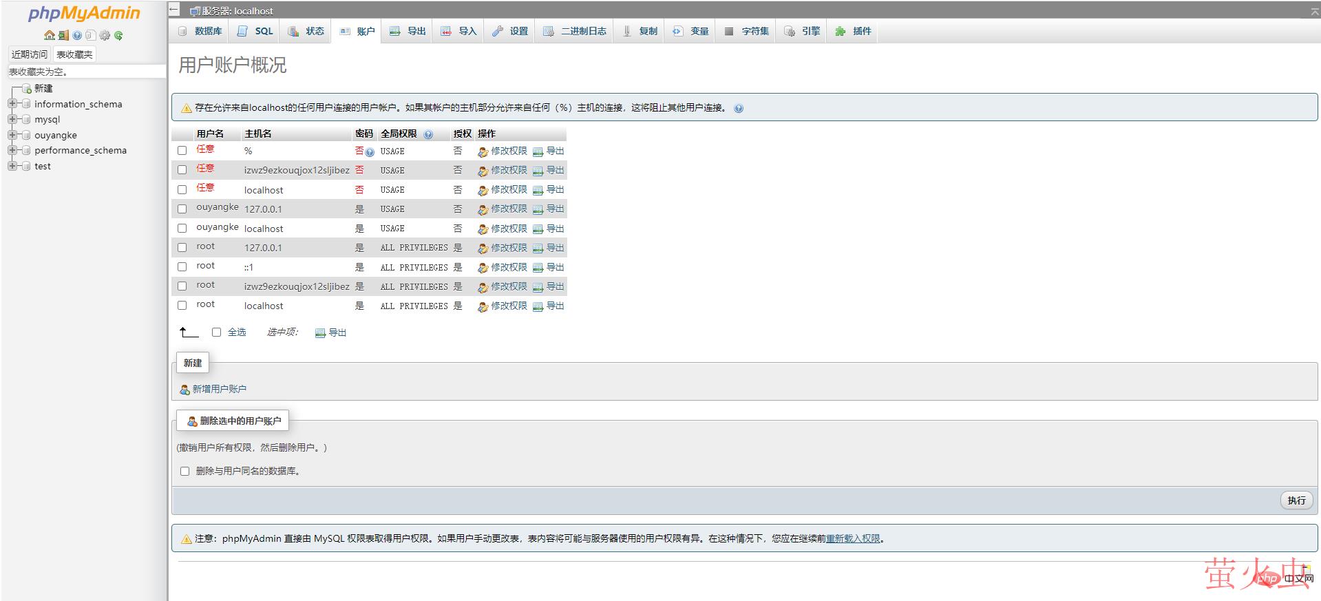
Task: Click export icon for 任意 localhost row
Action: (x=538, y=190)
